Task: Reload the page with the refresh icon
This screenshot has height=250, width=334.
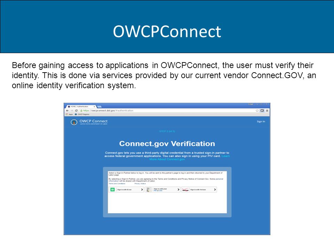Action: (76, 110)
